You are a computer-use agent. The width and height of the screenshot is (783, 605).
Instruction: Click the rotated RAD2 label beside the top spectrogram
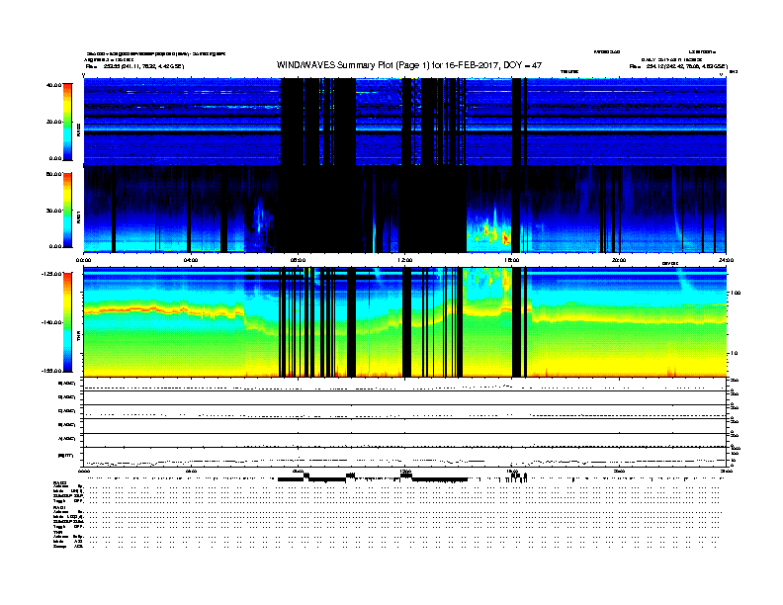tap(78, 130)
